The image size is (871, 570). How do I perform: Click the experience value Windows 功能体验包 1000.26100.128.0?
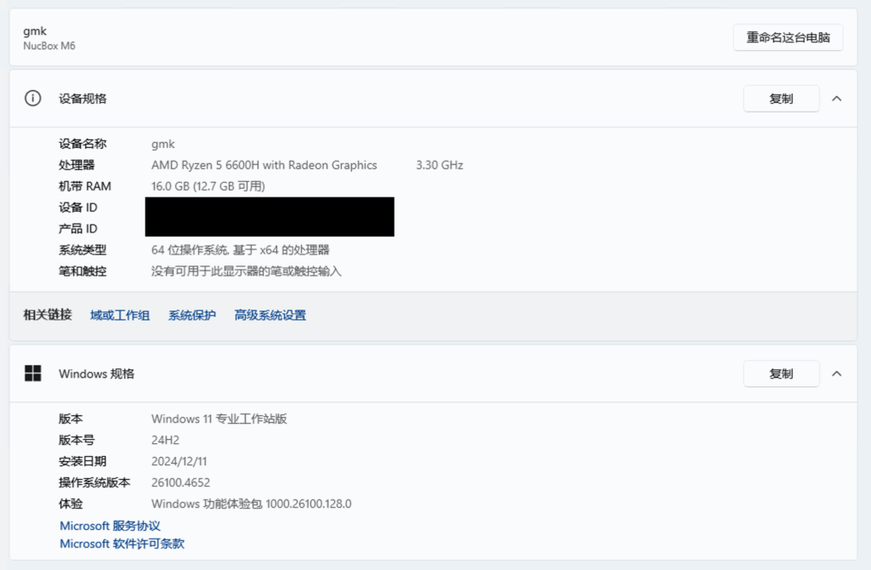point(251,504)
